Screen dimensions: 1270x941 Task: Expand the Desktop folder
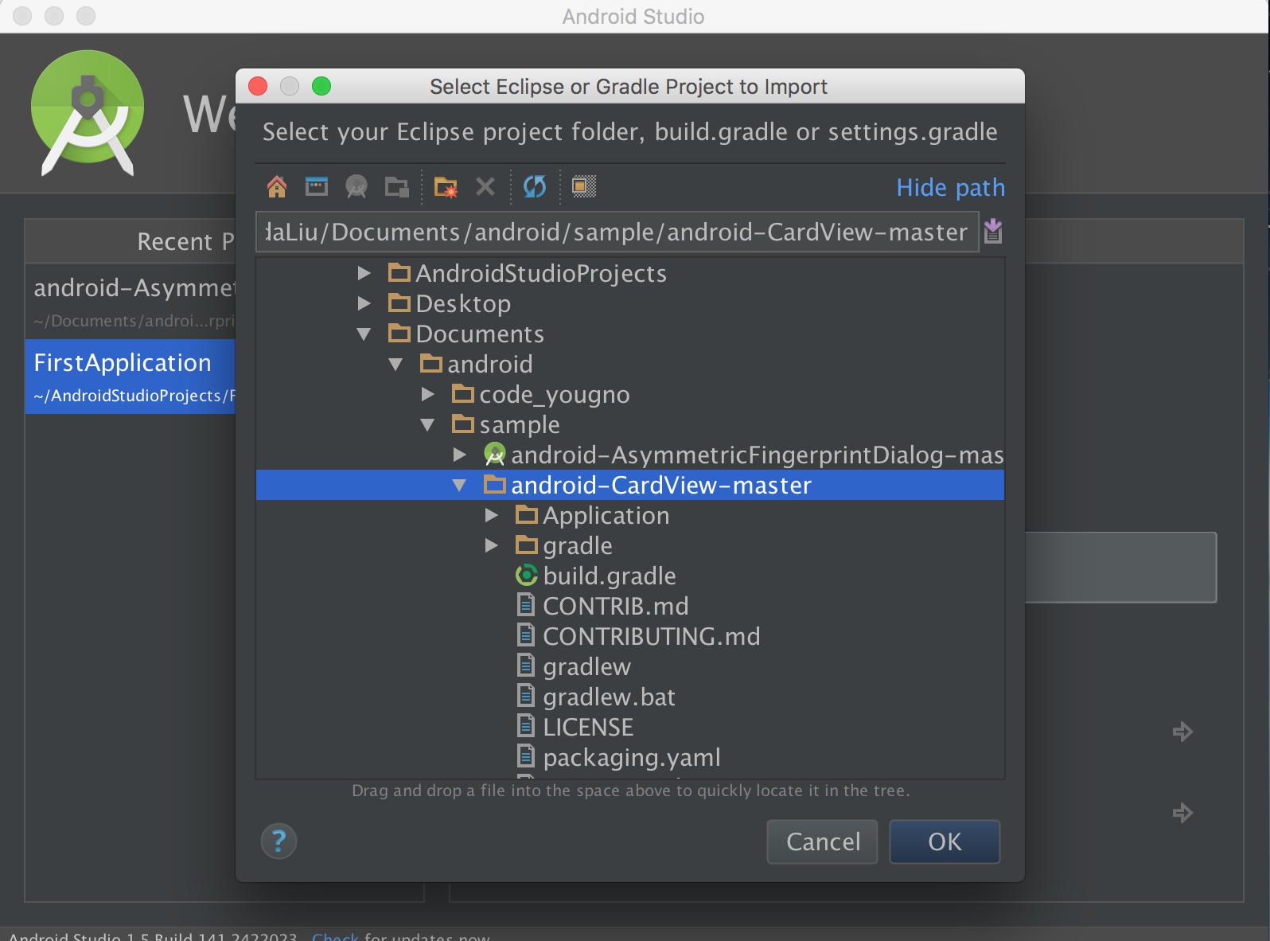364,303
